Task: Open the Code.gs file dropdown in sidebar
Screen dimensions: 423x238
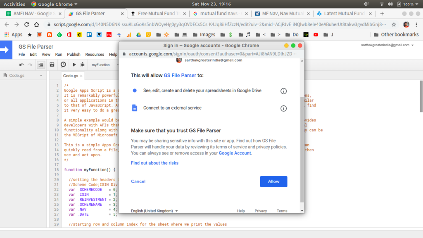Action: point(41,76)
